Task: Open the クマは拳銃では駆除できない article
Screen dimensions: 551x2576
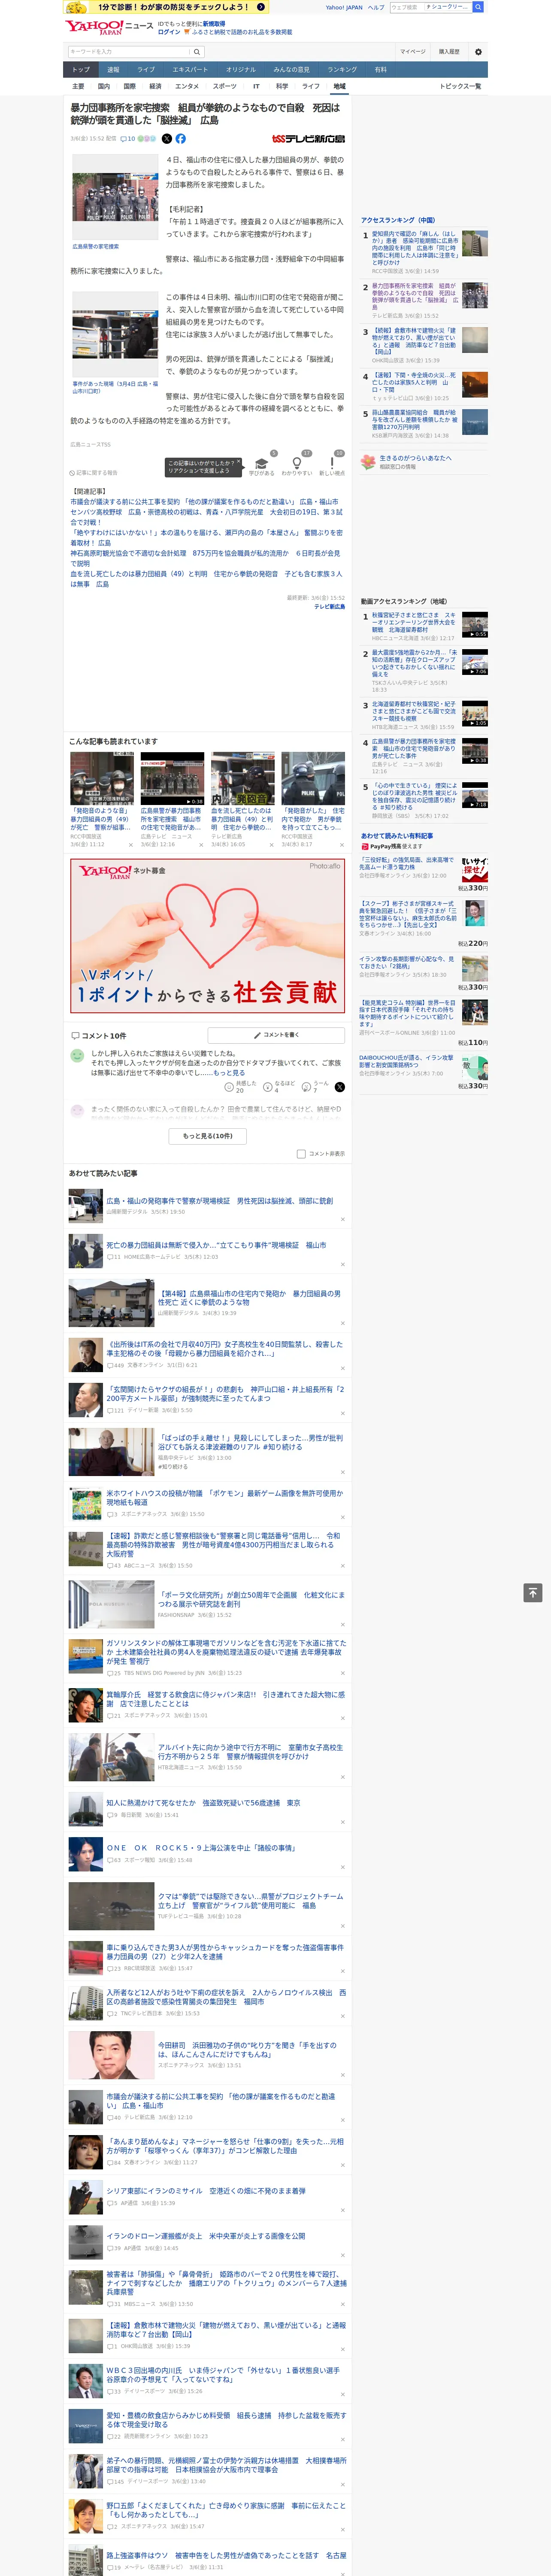Action: pyautogui.click(x=250, y=1901)
